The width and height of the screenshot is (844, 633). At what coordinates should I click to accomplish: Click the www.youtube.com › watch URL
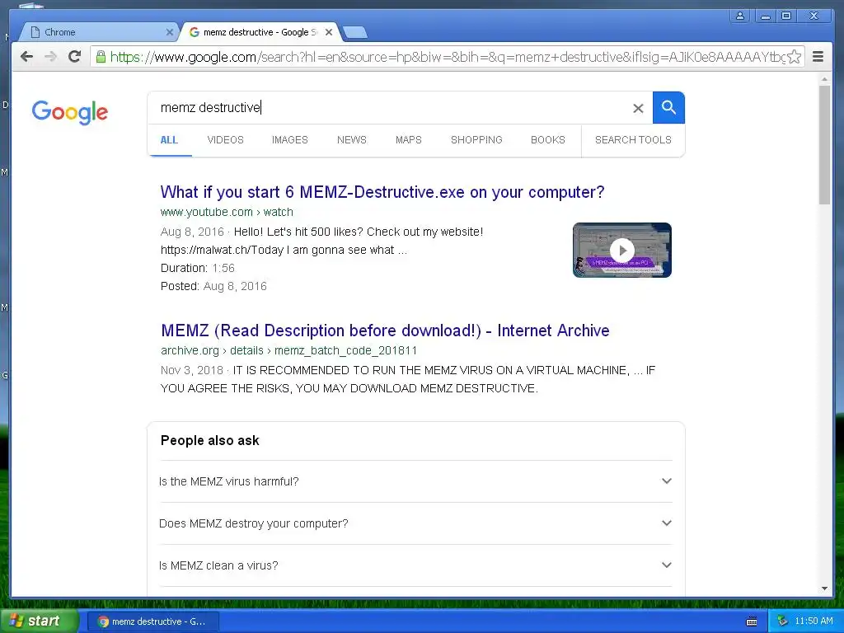click(227, 212)
